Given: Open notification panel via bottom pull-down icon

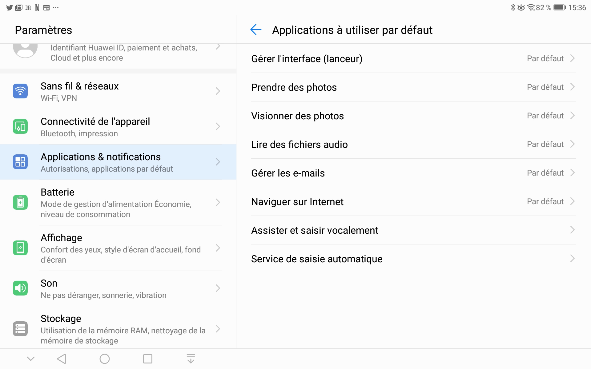Looking at the screenshot, I should 191,359.
